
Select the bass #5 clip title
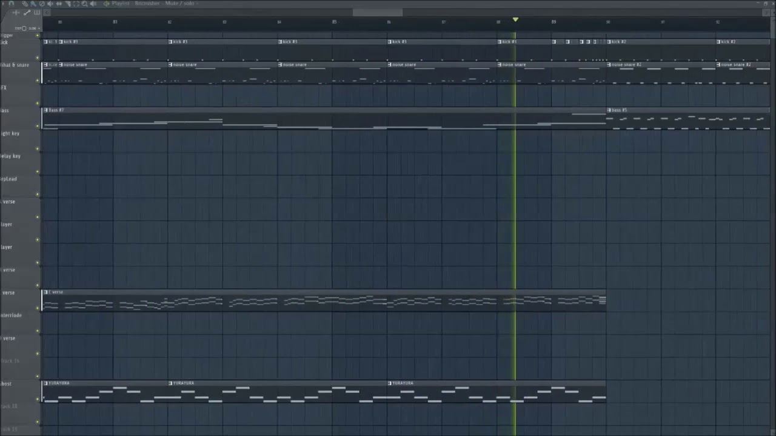(x=620, y=110)
